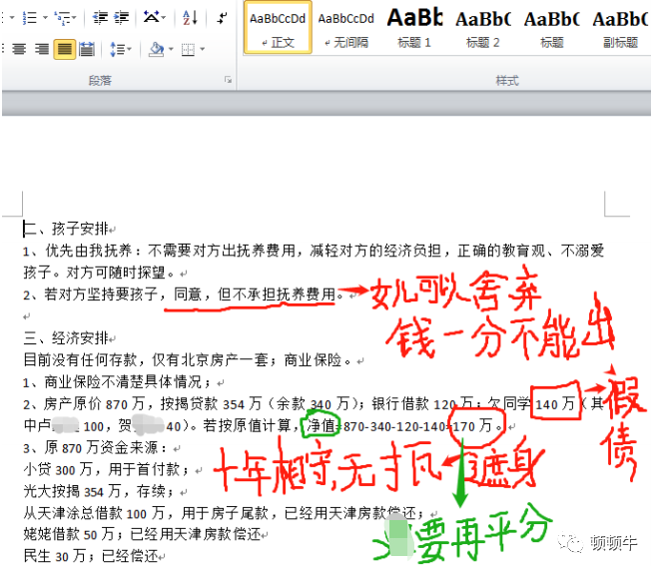
Task: Expand the borders dropdown arrow
Action: [202, 50]
